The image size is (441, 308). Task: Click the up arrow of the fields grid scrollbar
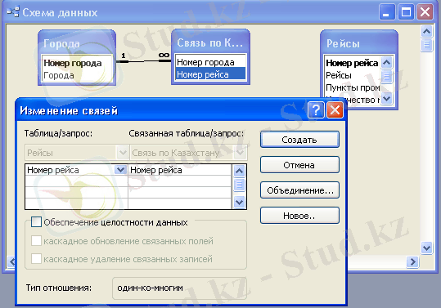tap(240, 171)
